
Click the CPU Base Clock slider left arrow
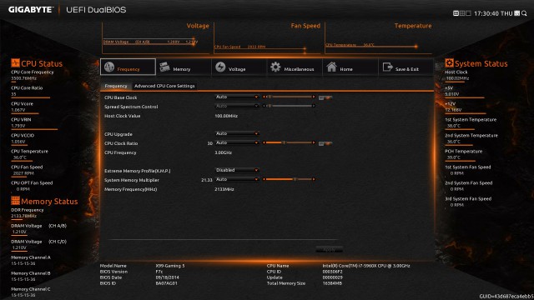pos(264,97)
